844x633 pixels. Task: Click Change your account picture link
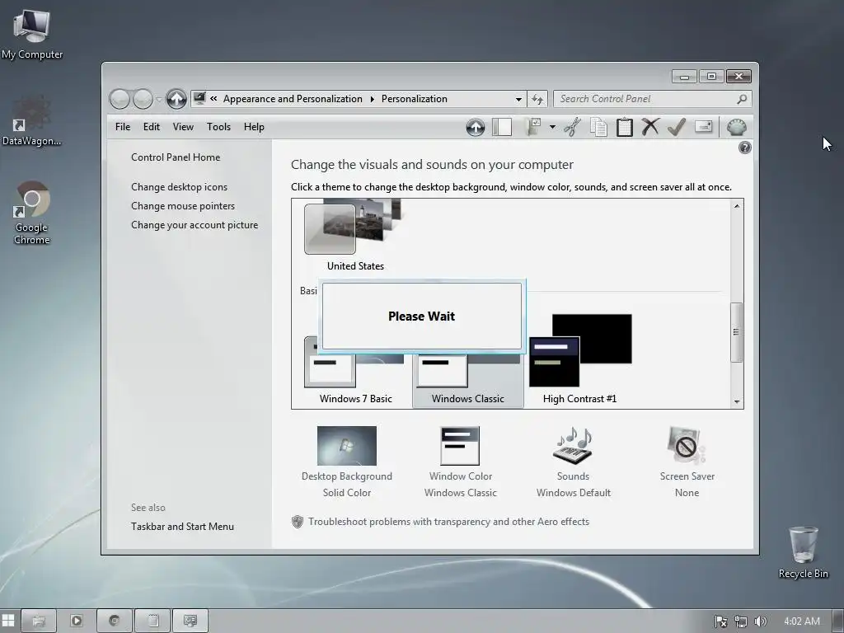[x=195, y=225]
